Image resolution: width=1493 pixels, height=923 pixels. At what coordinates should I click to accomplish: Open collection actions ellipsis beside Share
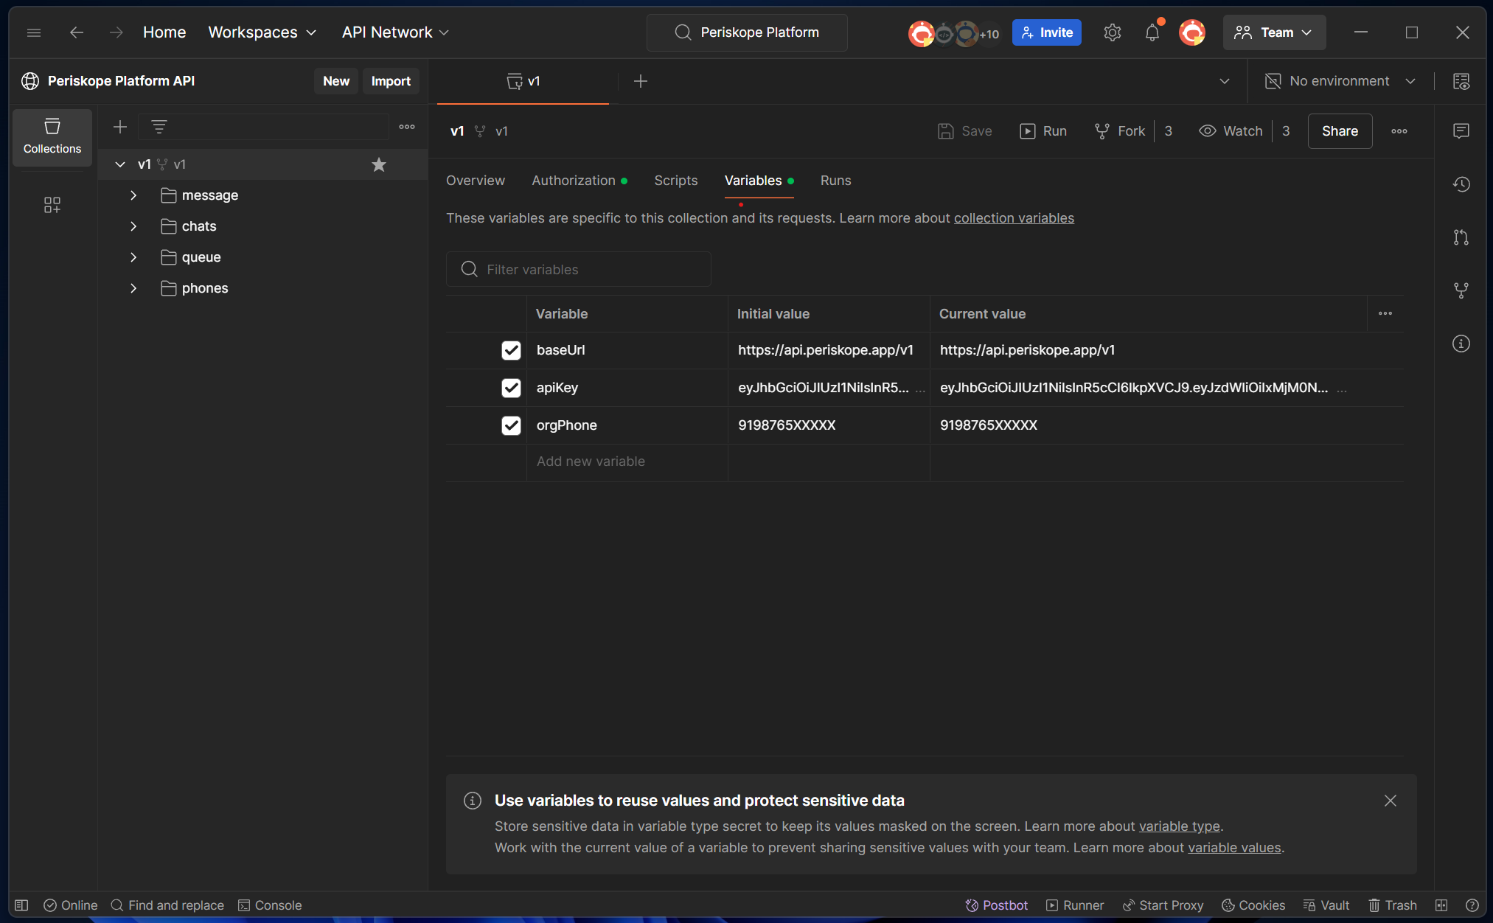coord(1399,131)
